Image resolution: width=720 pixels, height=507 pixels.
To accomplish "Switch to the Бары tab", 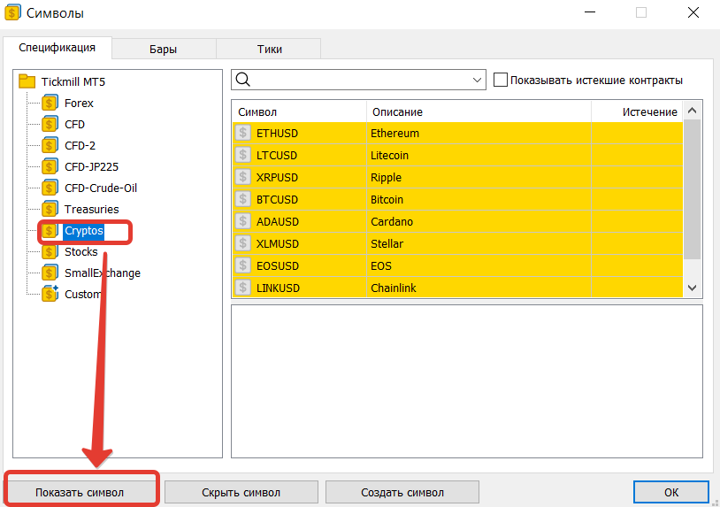I will click(x=163, y=49).
